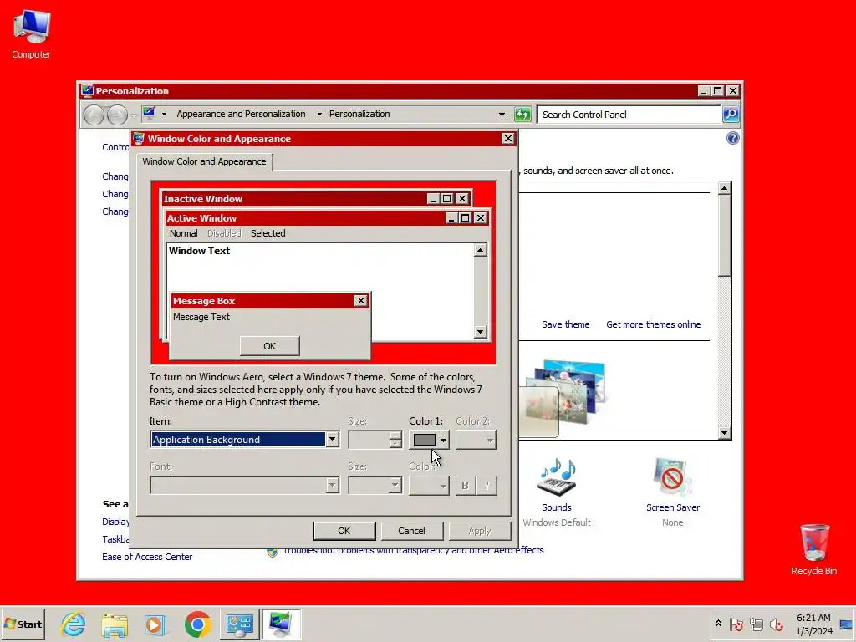The image size is (856, 642).
Task: Open Windows Explorer folder icon in taskbar
Action: [114, 624]
